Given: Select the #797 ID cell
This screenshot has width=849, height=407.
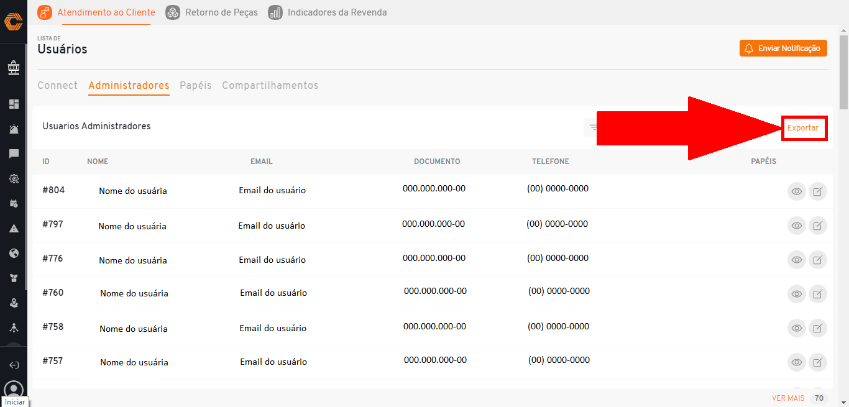Looking at the screenshot, I should tap(53, 224).
